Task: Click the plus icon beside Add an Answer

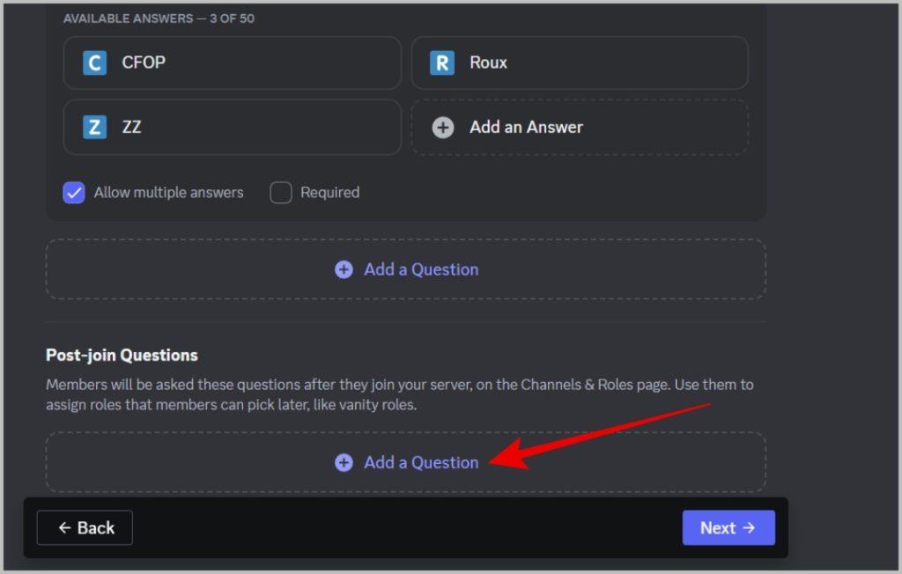Action: (443, 127)
